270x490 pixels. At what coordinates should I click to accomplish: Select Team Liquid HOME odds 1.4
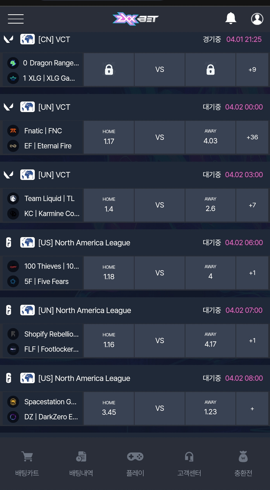(x=109, y=205)
